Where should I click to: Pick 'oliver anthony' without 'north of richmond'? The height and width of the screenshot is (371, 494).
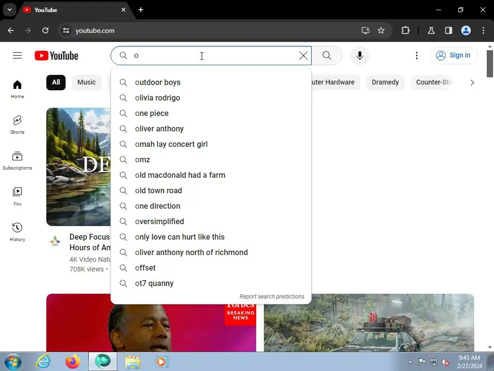(211, 128)
